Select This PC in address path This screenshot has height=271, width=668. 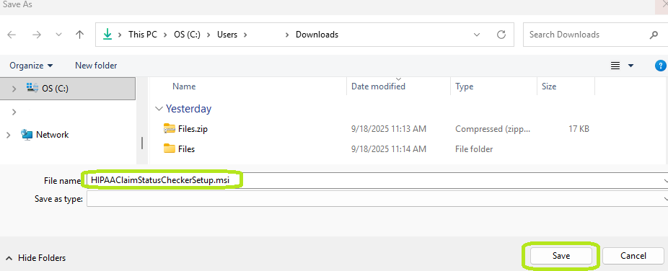(143, 35)
